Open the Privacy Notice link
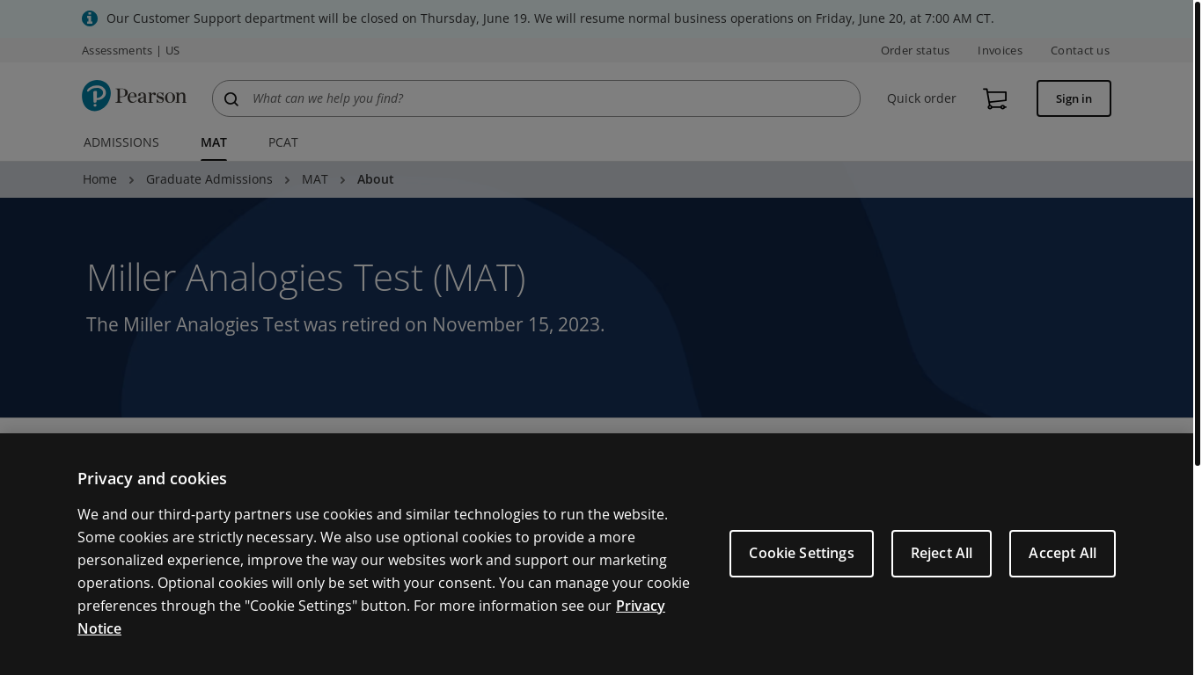Image resolution: width=1202 pixels, height=675 pixels. click(640, 606)
